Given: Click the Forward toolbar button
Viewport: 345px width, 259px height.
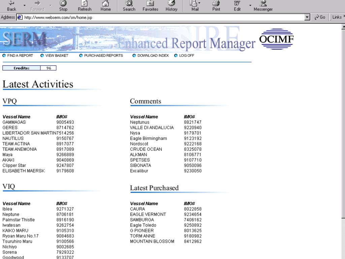Looking at the screenshot, I should click(x=37, y=6).
